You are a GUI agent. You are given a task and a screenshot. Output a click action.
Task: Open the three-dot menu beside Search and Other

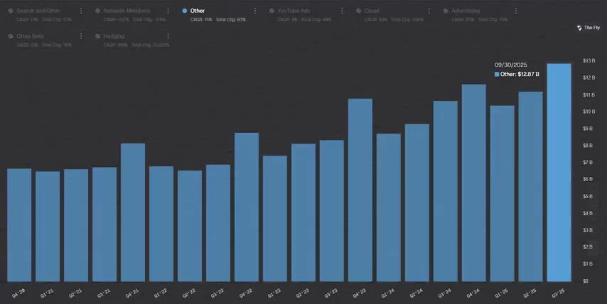point(81,11)
